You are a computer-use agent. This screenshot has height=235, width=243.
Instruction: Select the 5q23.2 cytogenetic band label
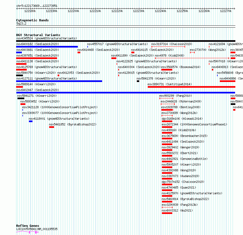click(21, 23)
